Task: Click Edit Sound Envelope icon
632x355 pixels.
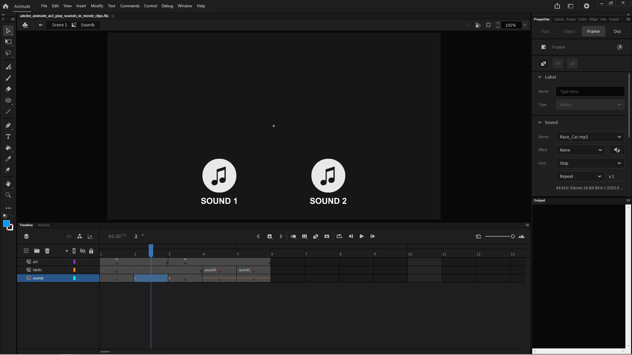Action: click(x=617, y=150)
